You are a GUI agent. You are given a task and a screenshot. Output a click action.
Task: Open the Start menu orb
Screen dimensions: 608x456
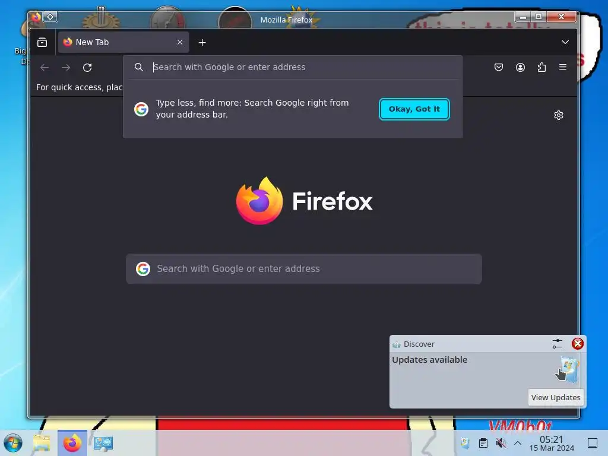13,443
